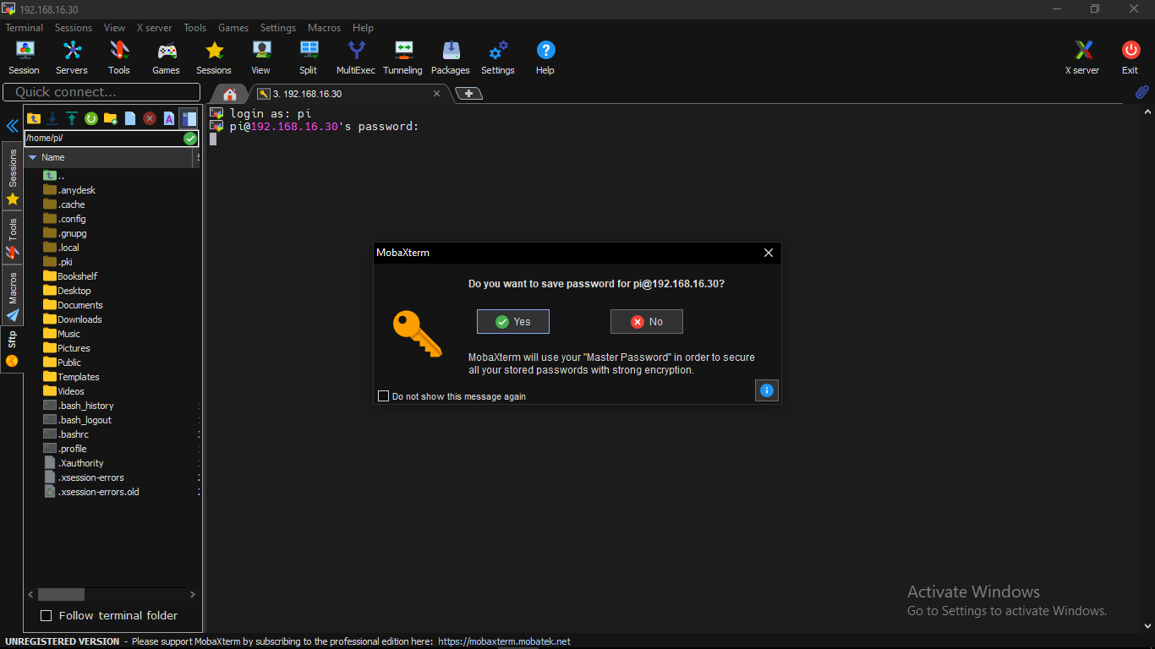Screen dimensions: 1155x649
Task: Toggle Name column sort arrow
Action: click(33, 157)
